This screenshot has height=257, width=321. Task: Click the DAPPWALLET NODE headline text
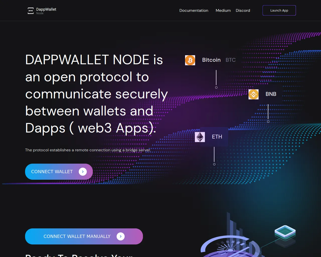(97, 94)
